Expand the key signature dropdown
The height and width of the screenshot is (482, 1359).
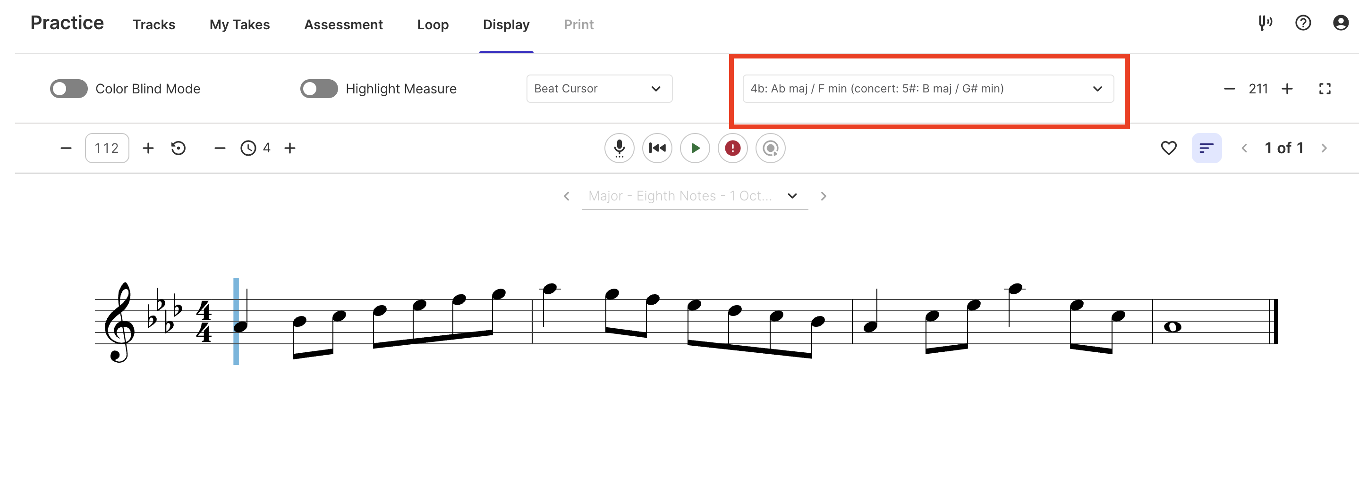(927, 89)
